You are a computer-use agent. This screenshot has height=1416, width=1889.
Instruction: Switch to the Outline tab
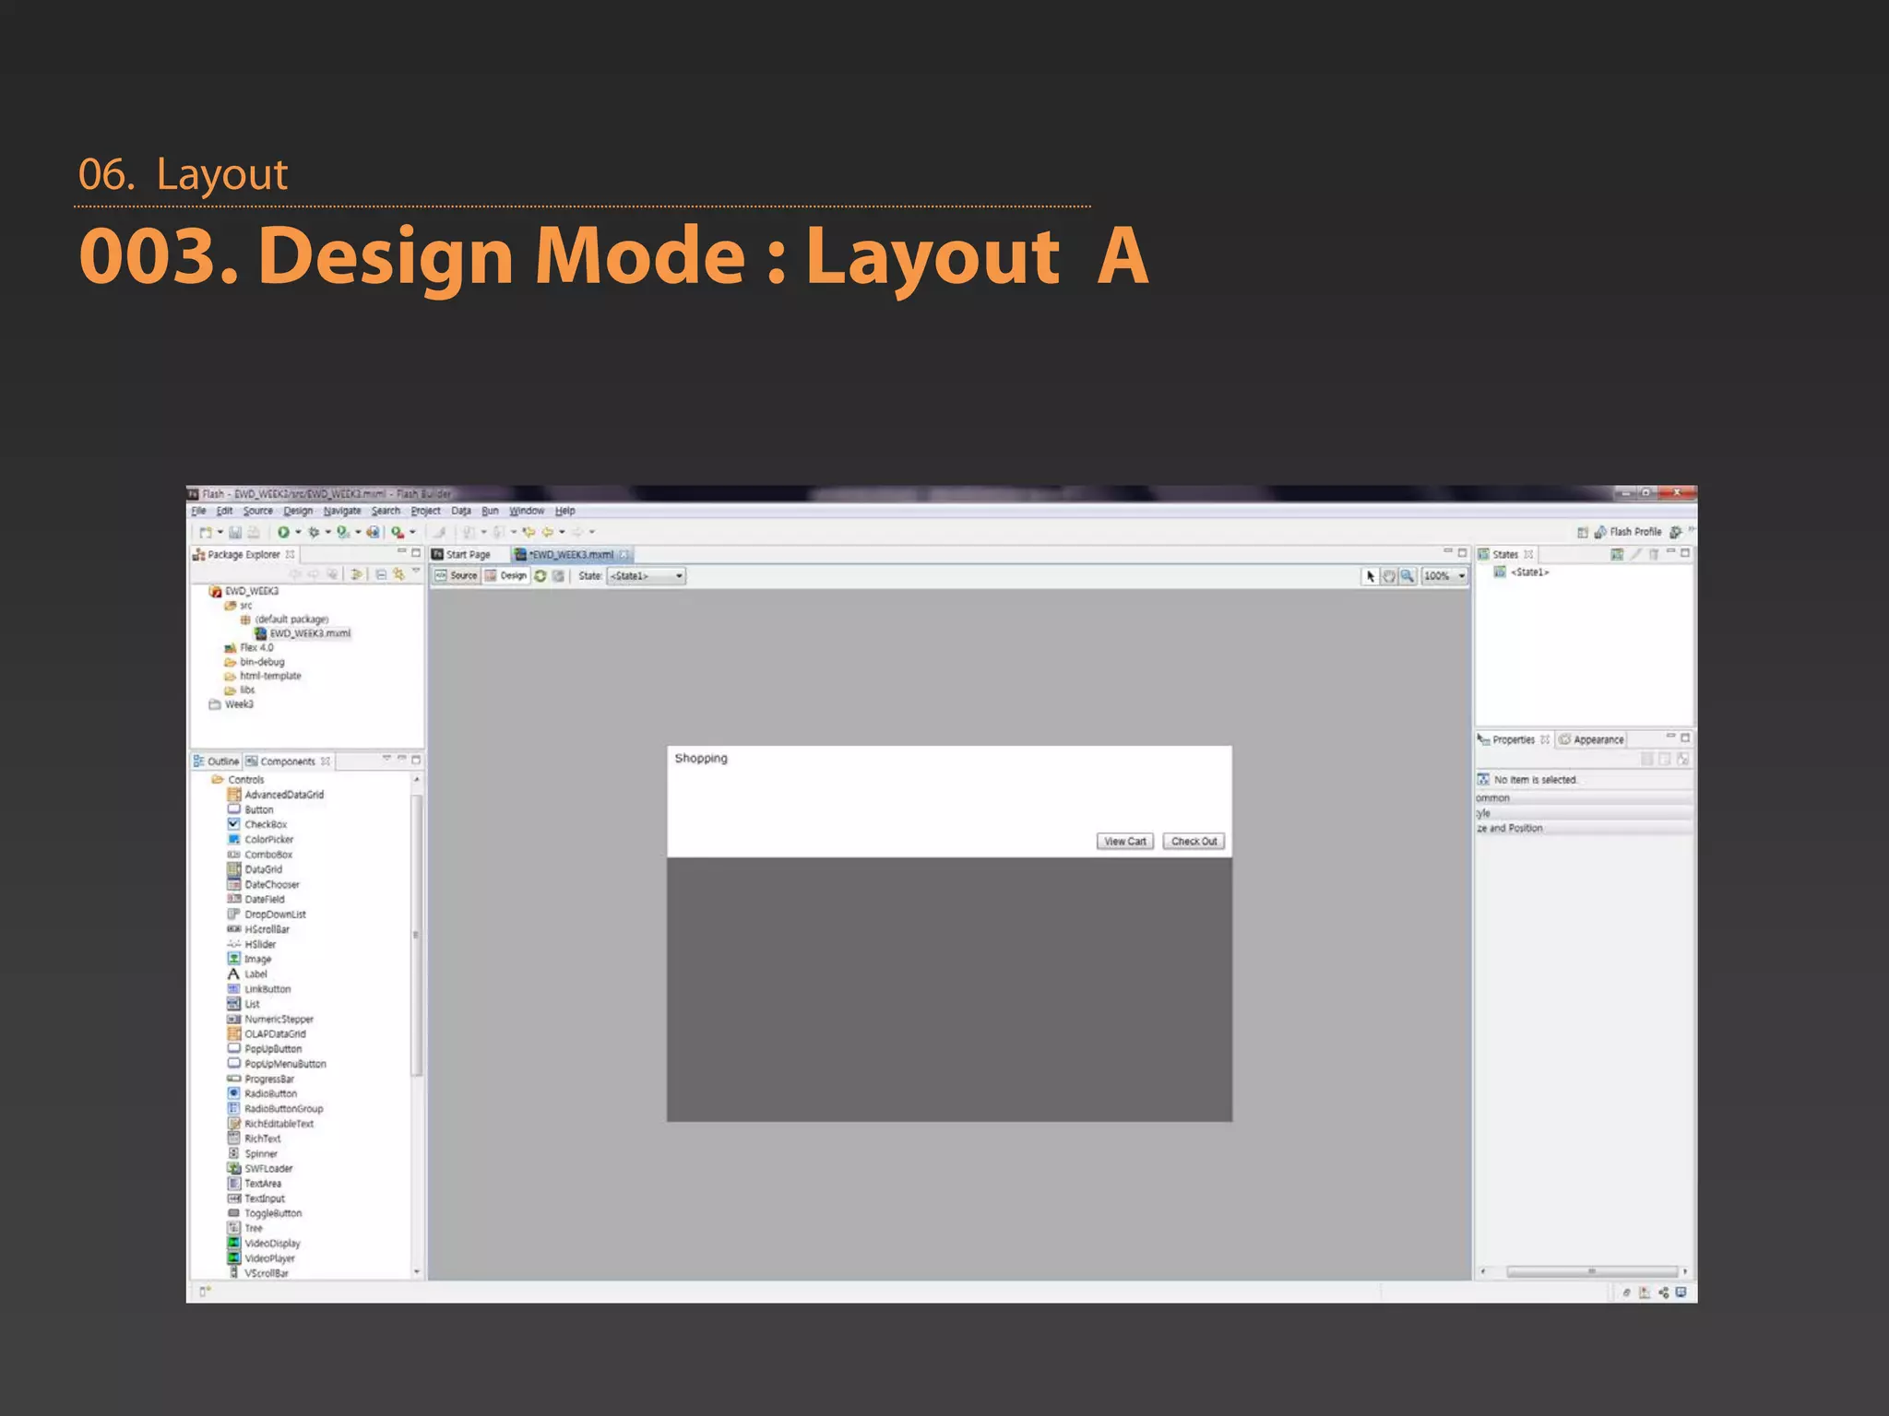pos(217,761)
